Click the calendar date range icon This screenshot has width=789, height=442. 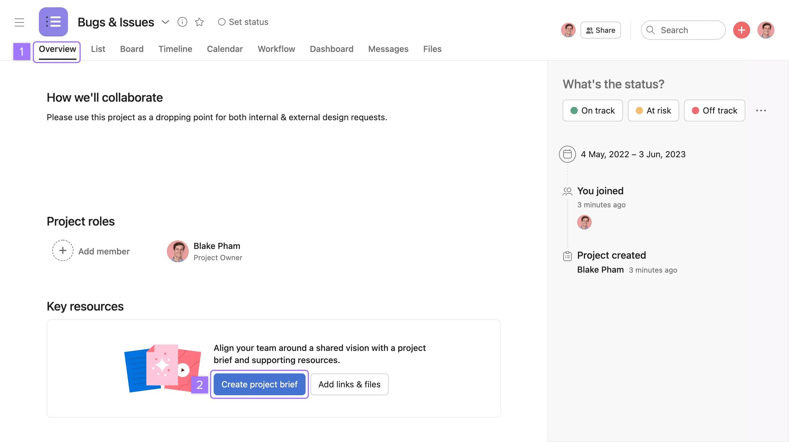point(567,154)
